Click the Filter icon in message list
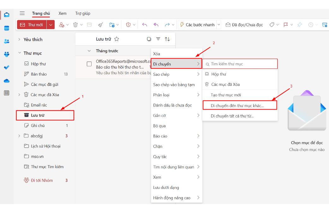The image size is (329, 211). (x=158, y=39)
